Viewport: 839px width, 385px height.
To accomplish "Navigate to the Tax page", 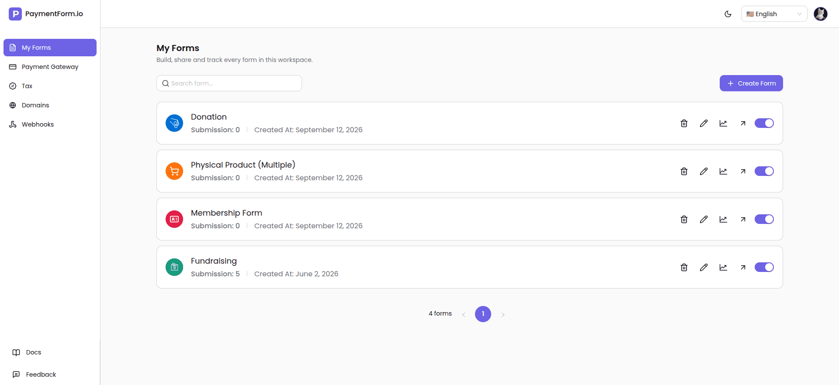I will tap(50, 86).
